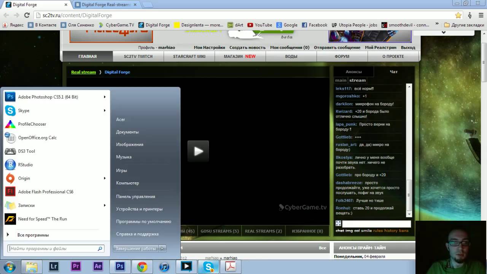487x274 pixels.
Task: Click the chat fullscreen expand icon
Action: click(x=338, y=224)
